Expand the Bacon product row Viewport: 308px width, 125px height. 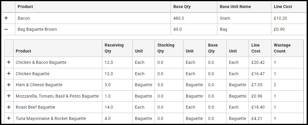click(x=6, y=18)
